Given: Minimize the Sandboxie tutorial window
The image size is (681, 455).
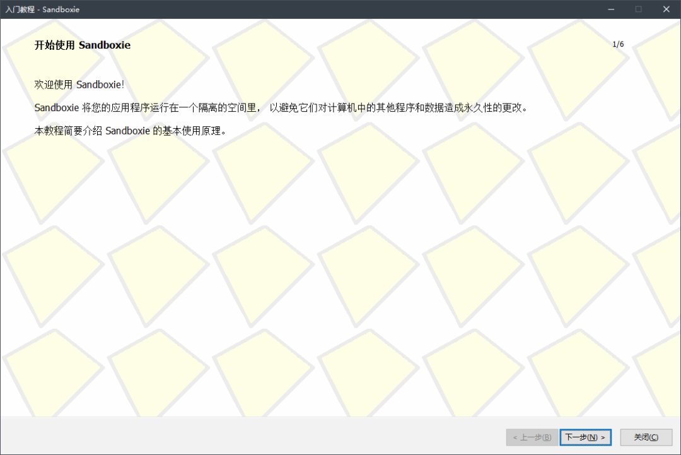Looking at the screenshot, I should point(611,9).
